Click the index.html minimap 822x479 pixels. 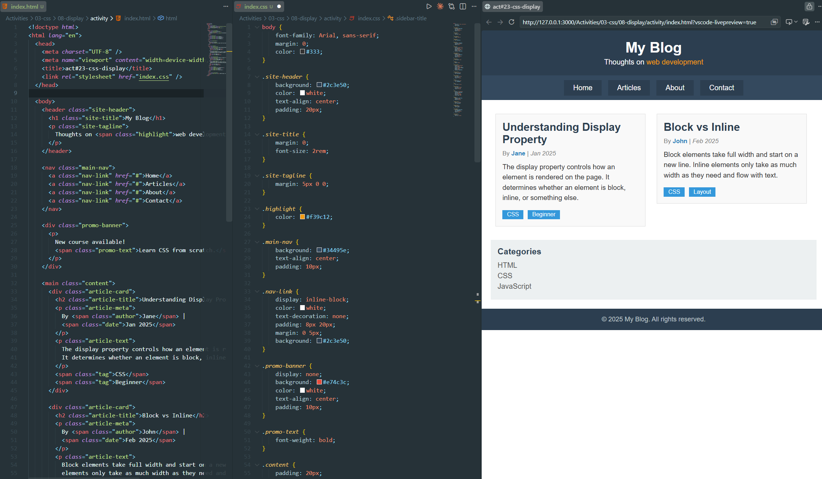217,50
